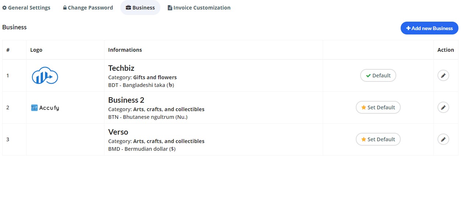Switch to the Change Password tab

(x=90, y=8)
